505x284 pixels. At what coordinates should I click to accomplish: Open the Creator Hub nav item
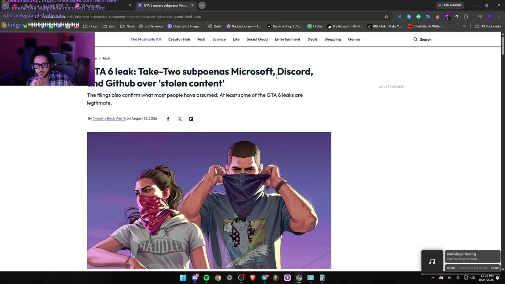click(x=179, y=39)
